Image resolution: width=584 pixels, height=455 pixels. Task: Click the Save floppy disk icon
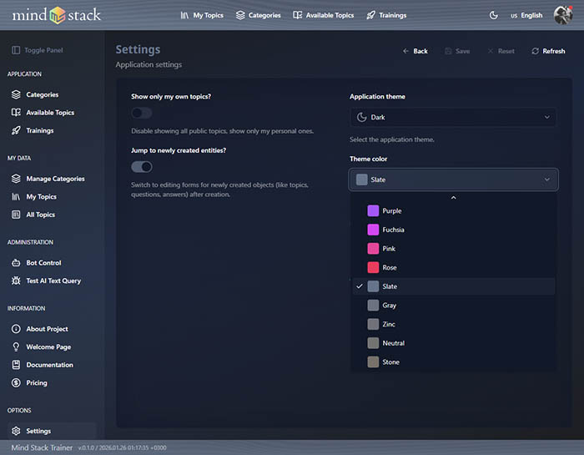click(x=448, y=51)
